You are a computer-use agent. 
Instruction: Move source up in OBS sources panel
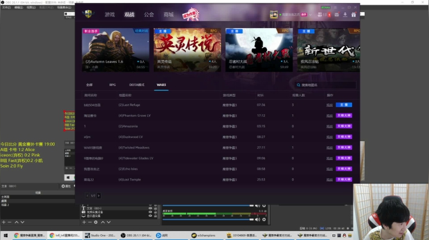103,222
